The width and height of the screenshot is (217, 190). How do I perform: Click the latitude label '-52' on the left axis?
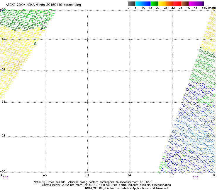[x=3, y=39]
